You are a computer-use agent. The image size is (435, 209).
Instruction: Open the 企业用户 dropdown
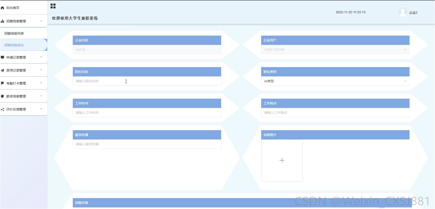pyautogui.click(x=335, y=50)
